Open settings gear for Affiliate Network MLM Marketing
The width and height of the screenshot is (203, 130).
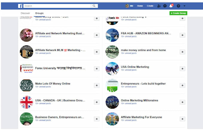click(97, 52)
